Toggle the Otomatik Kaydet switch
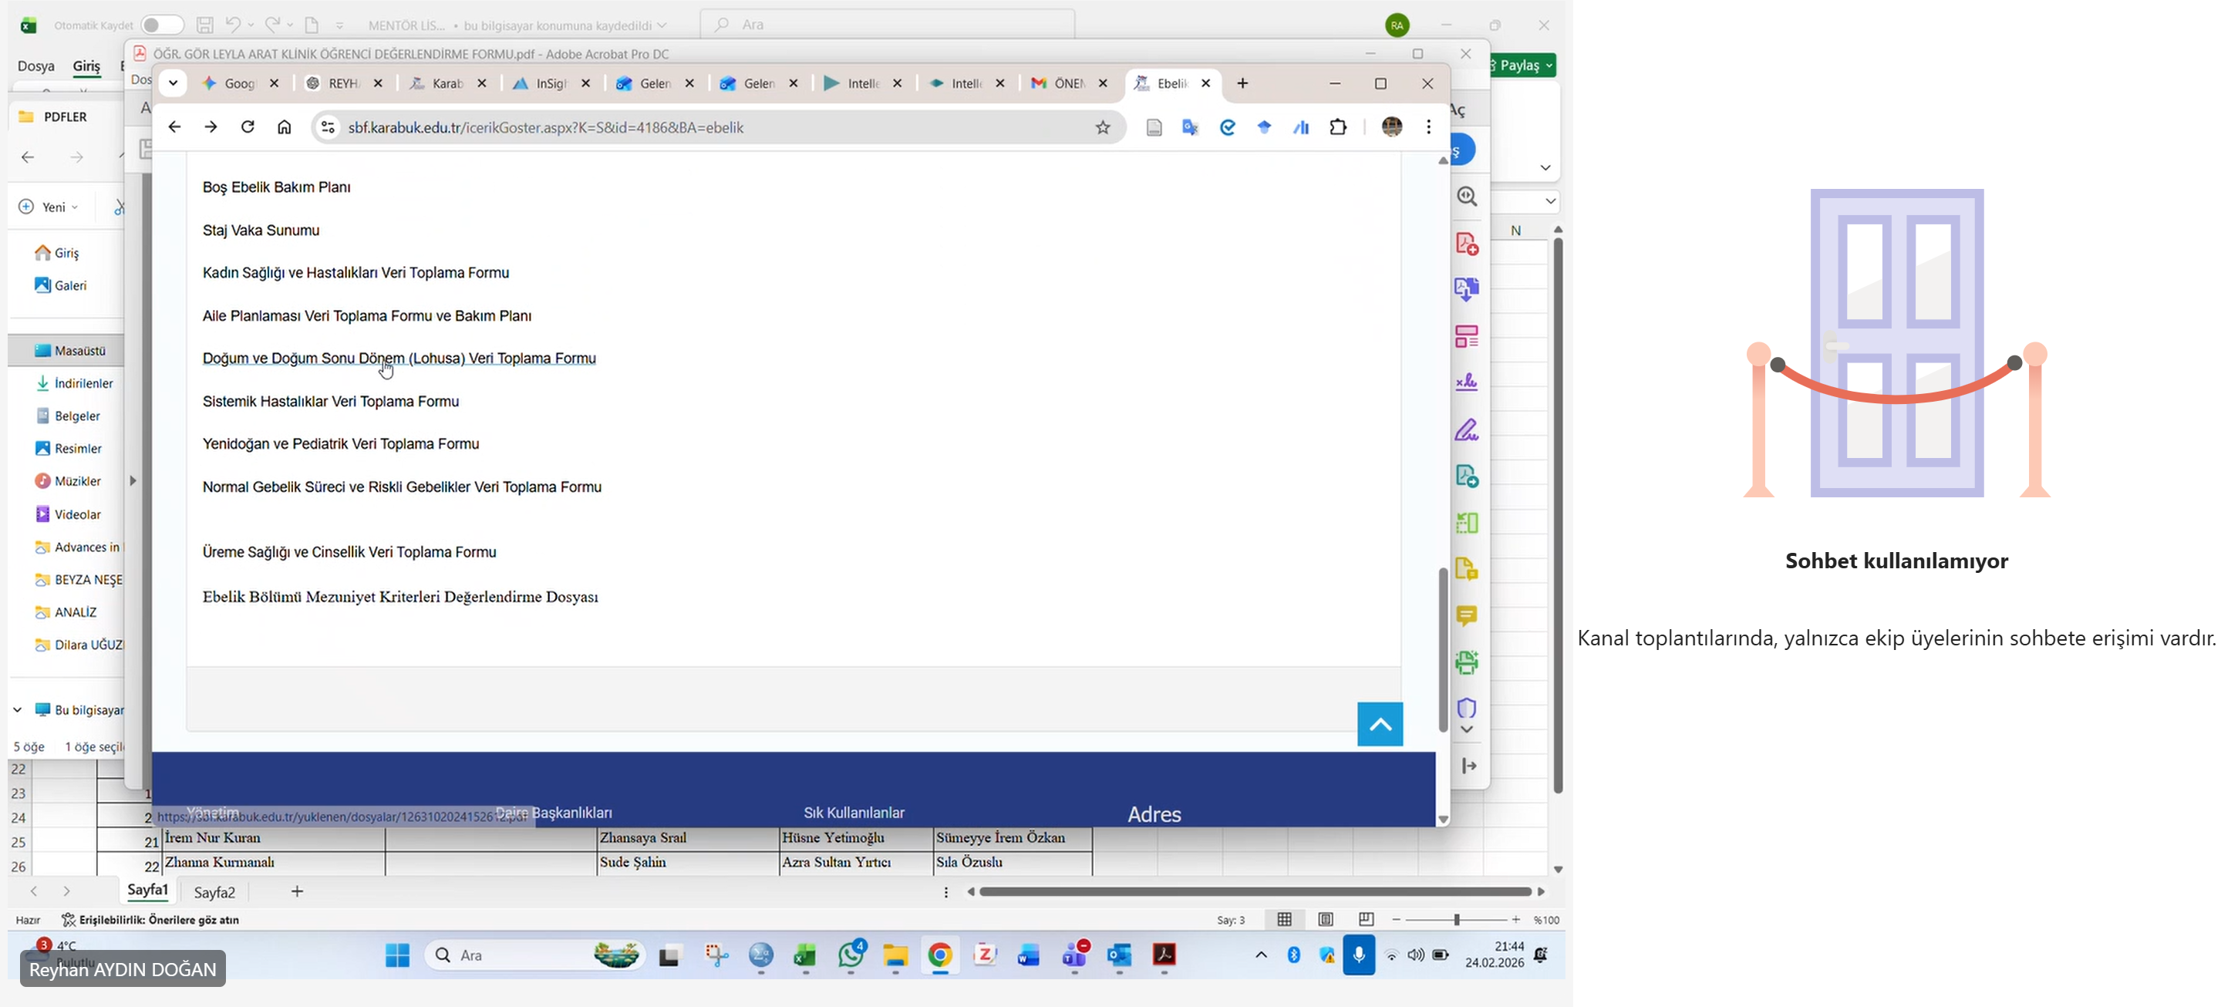The height and width of the screenshot is (1007, 2221). click(162, 25)
